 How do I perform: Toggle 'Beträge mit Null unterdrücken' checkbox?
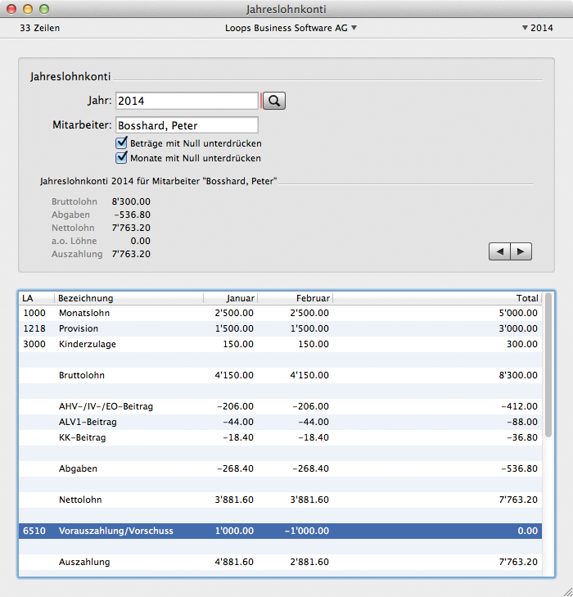pos(123,142)
